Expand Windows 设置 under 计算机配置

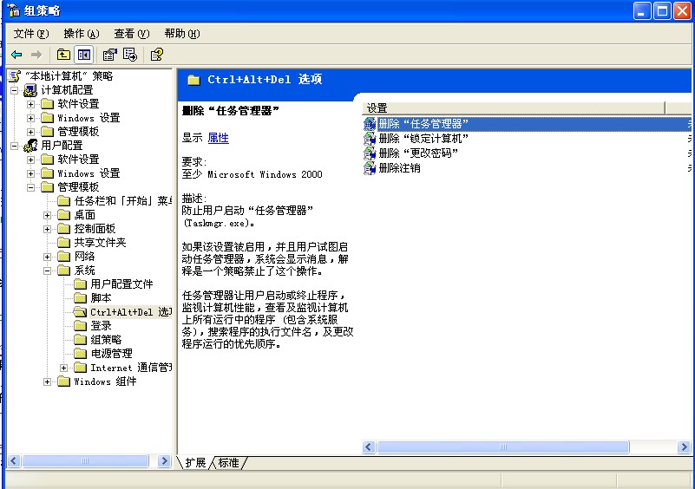(x=30, y=118)
